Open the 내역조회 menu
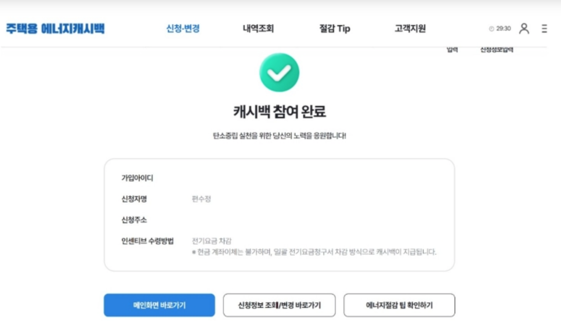 [258, 29]
